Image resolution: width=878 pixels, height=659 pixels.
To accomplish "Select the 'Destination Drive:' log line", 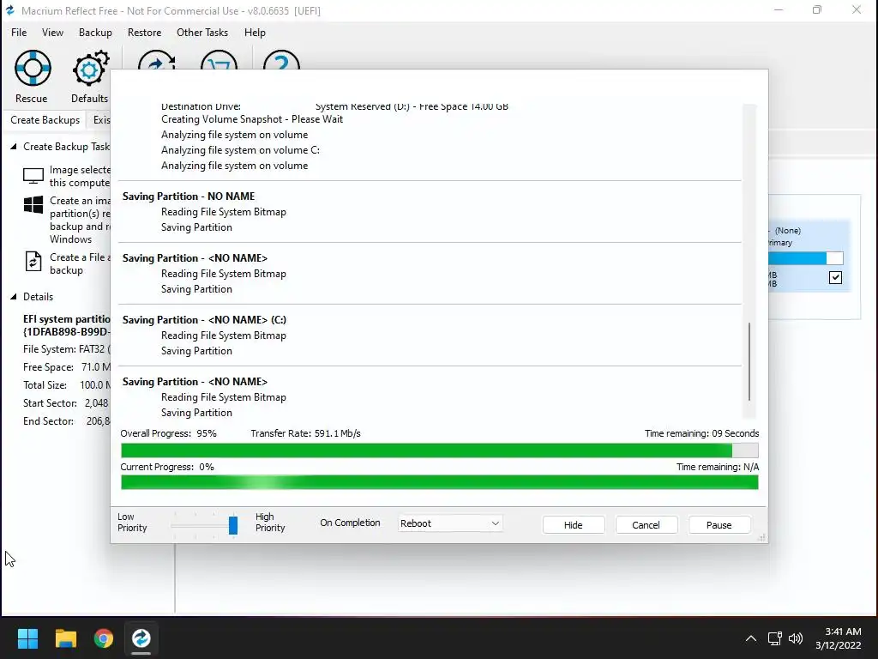I will pyautogui.click(x=334, y=107).
